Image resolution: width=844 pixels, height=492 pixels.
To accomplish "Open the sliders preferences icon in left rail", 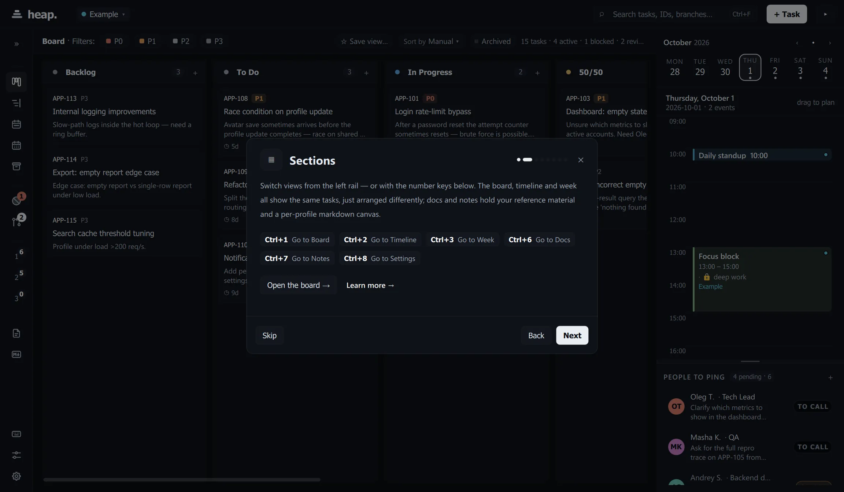I will 16,455.
